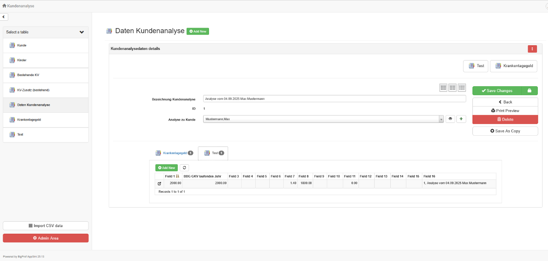Open the Kinder table

(x=46, y=60)
